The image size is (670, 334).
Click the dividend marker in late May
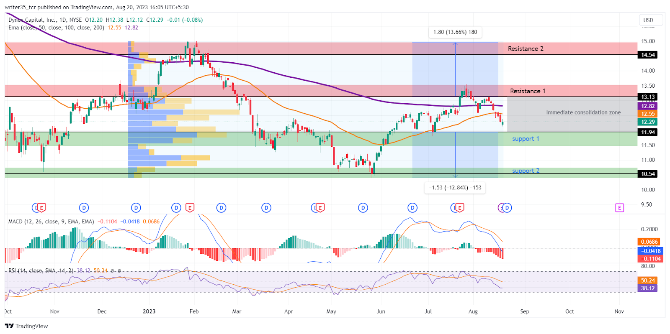coord(363,208)
